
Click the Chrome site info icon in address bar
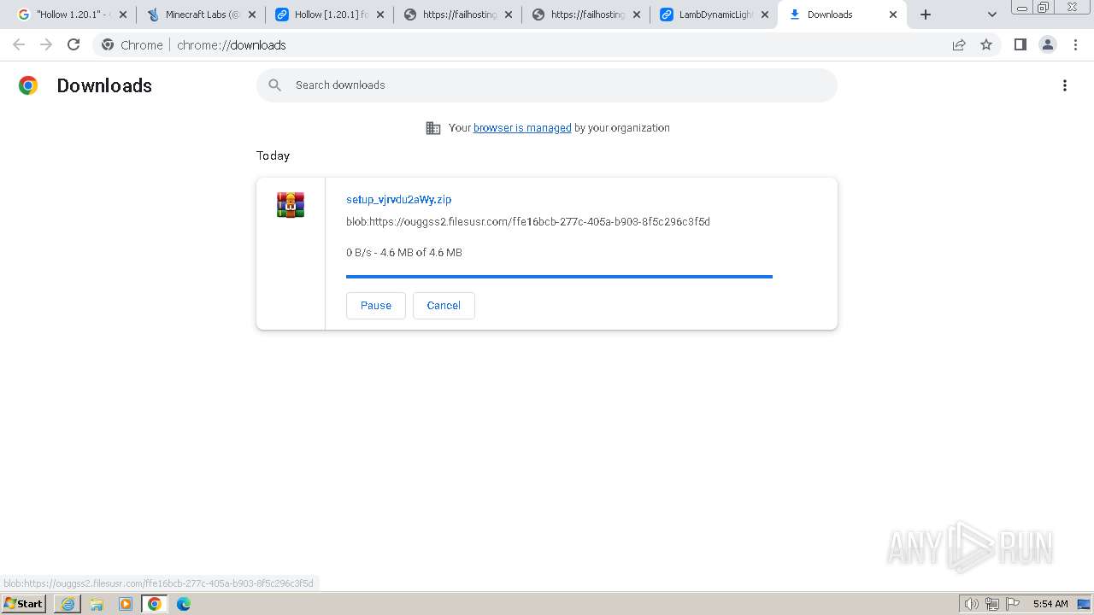click(x=108, y=44)
